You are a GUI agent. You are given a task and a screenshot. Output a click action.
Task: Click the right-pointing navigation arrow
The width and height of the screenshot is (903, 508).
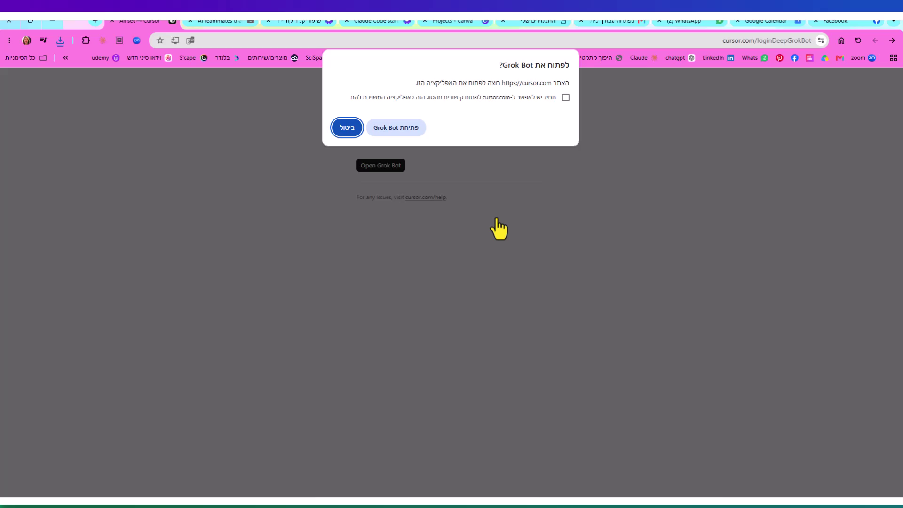[892, 40]
